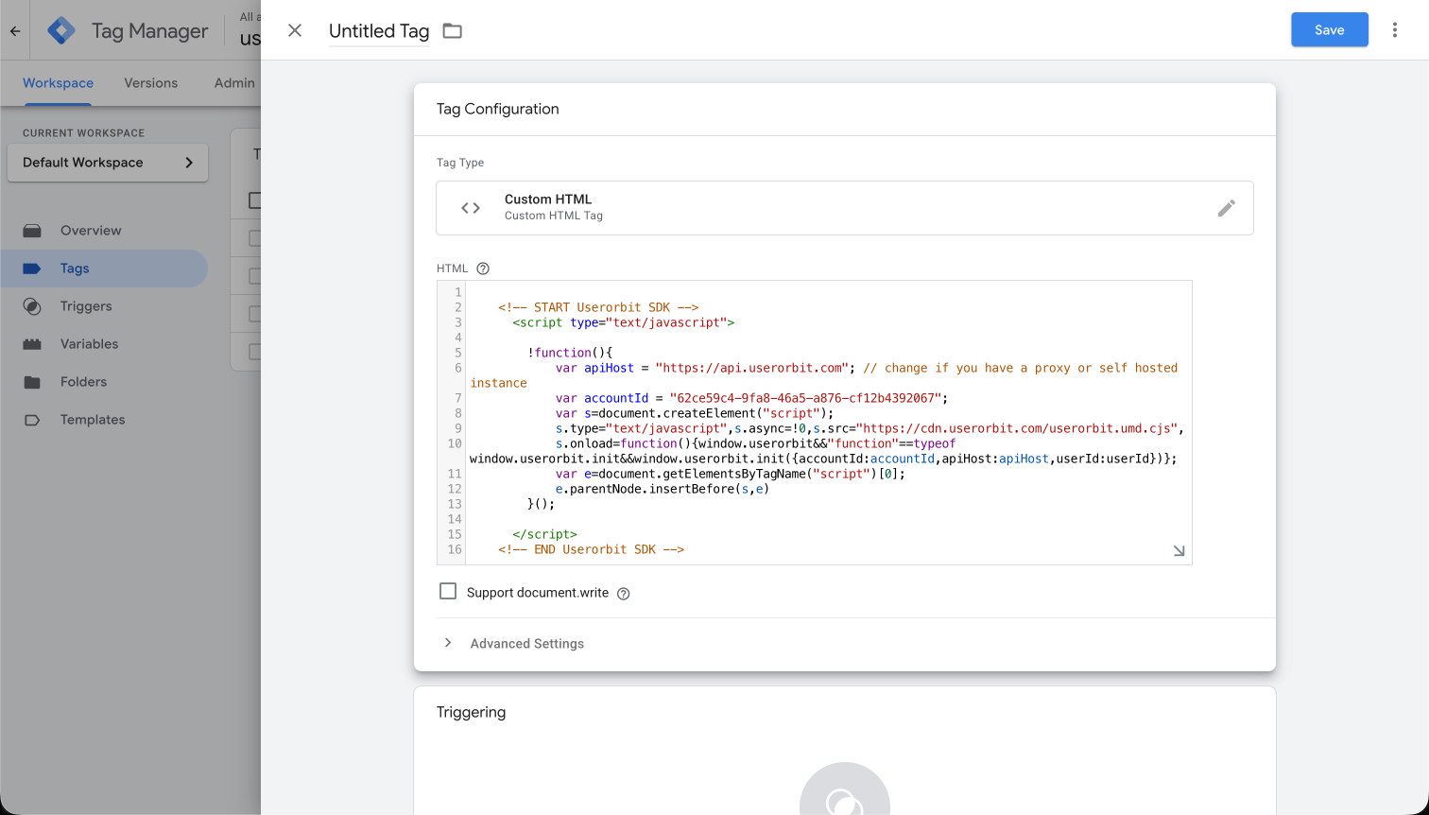The image size is (1429, 815).
Task: Edit tag type with the pencil icon
Action: [1227, 208]
